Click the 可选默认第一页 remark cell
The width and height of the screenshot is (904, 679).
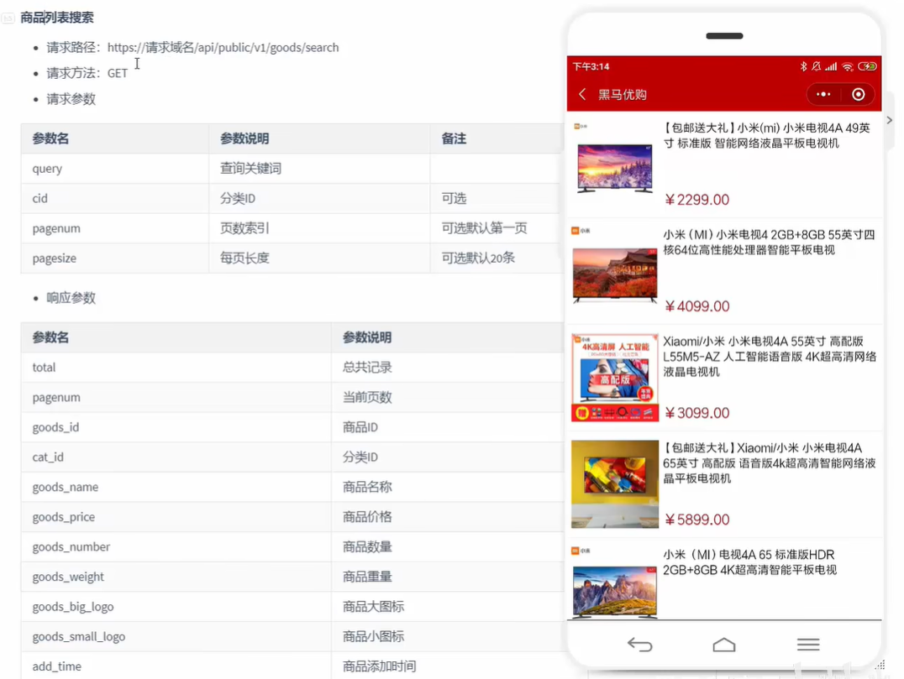[x=497, y=228]
